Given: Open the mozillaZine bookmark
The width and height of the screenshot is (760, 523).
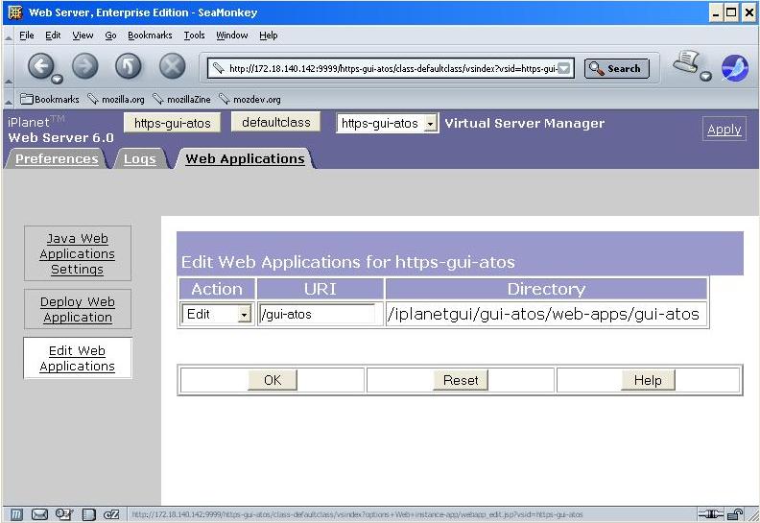Looking at the screenshot, I should (181, 100).
